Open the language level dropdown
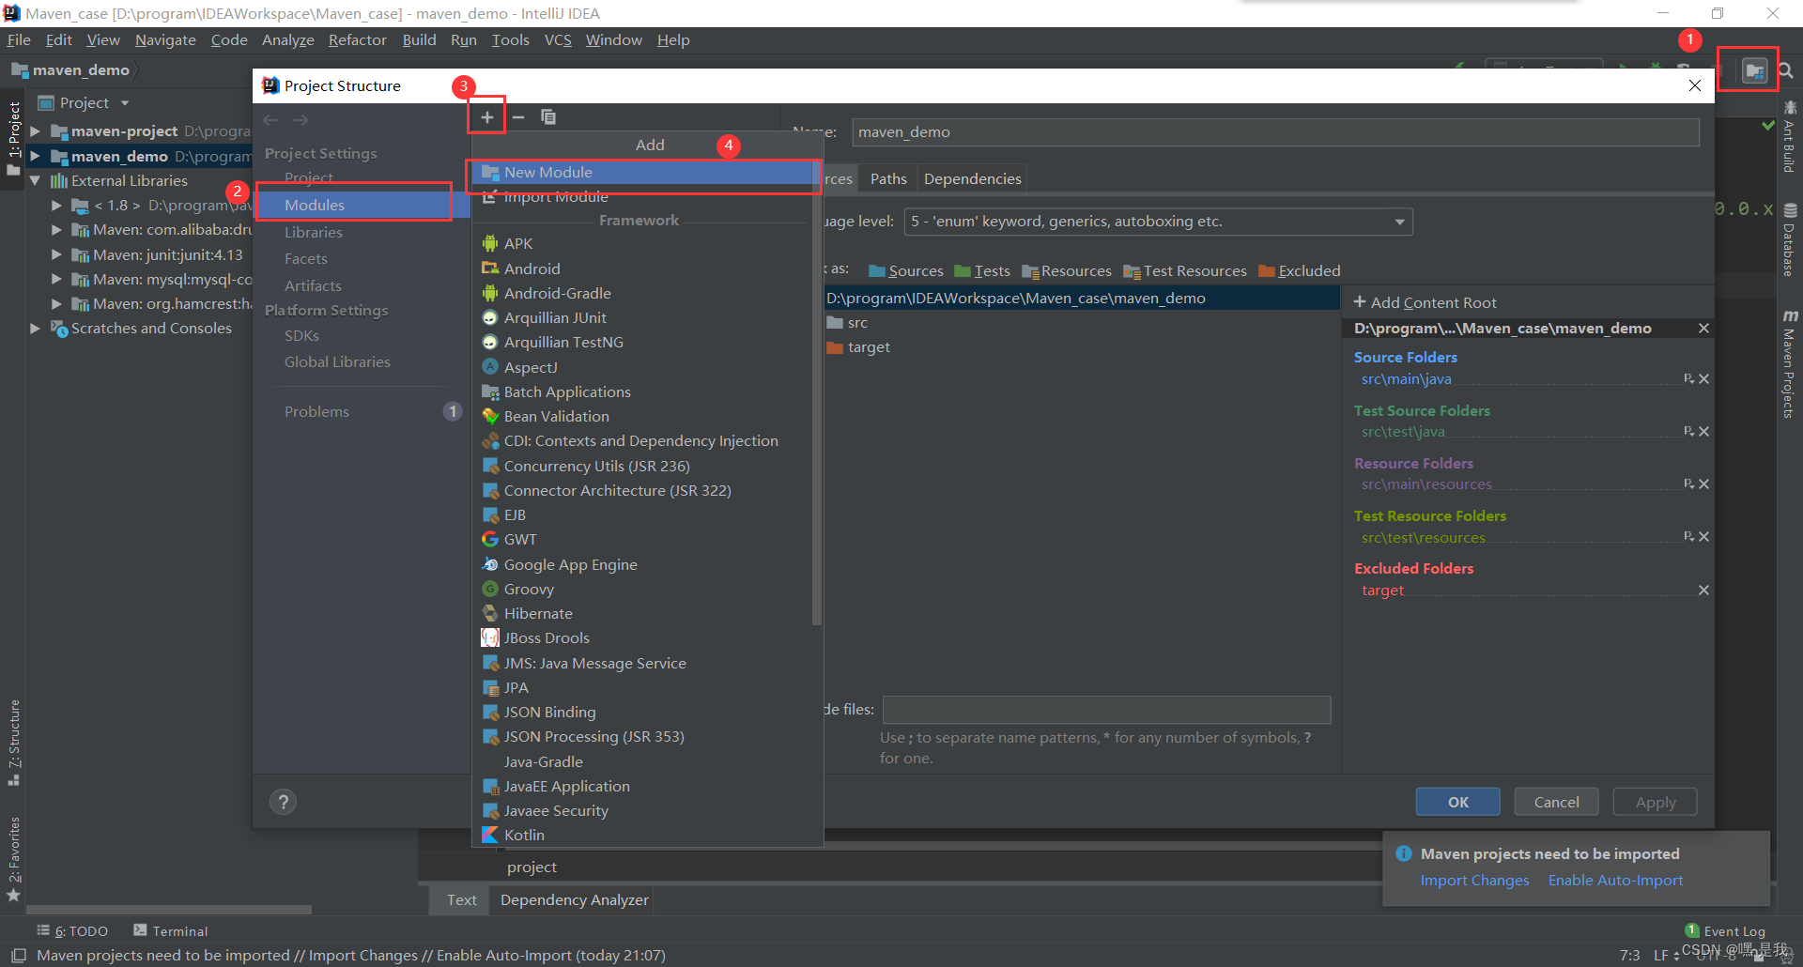This screenshot has height=967, width=1803. click(x=1158, y=222)
